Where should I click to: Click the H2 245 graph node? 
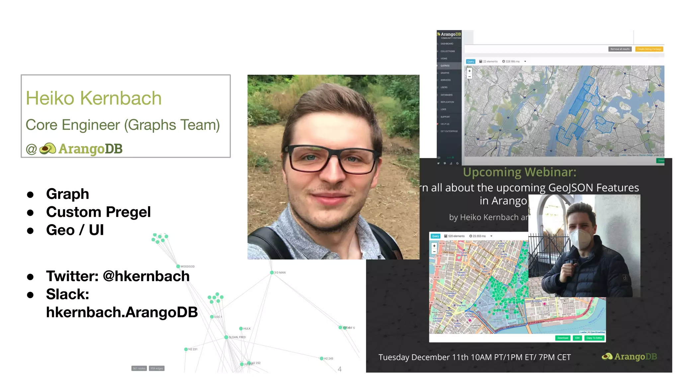(x=321, y=358)
